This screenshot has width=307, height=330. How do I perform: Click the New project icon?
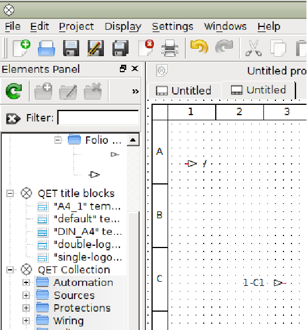(x=21, y=48)
